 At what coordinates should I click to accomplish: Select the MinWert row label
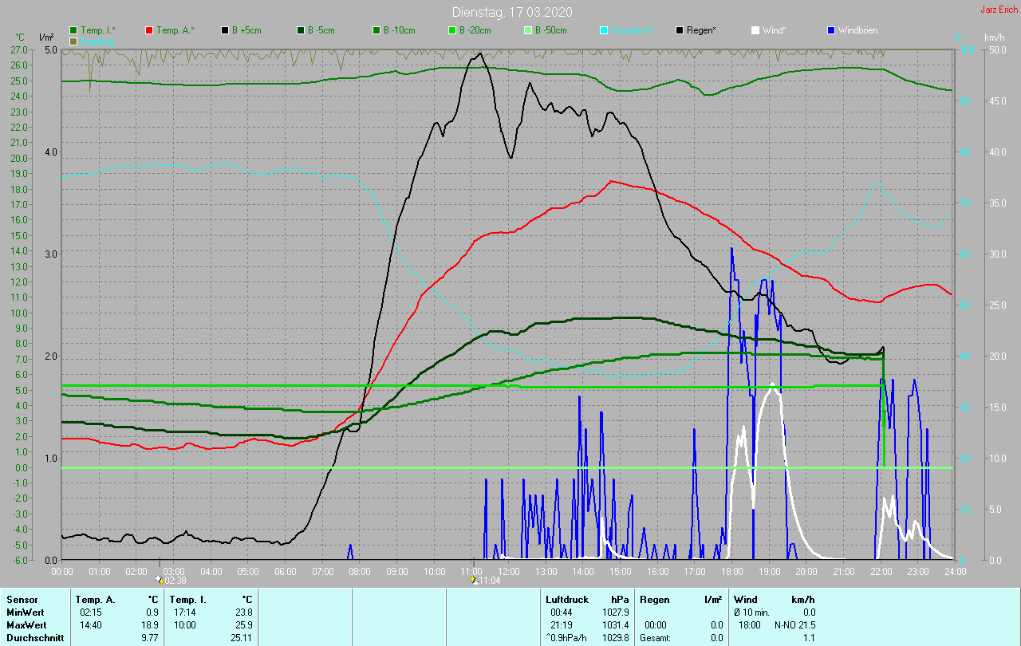click(25, 613)
